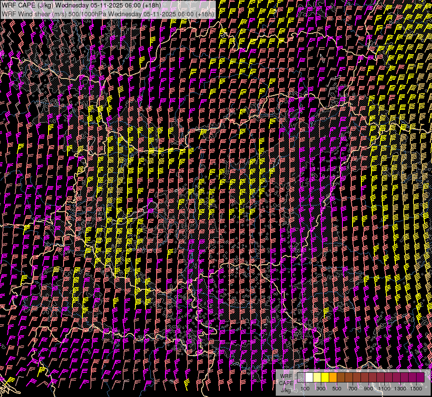Select the 900 label on the color scale

(368, 389)
